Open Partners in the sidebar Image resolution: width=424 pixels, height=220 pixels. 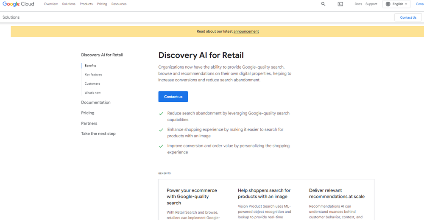[89, 123]
